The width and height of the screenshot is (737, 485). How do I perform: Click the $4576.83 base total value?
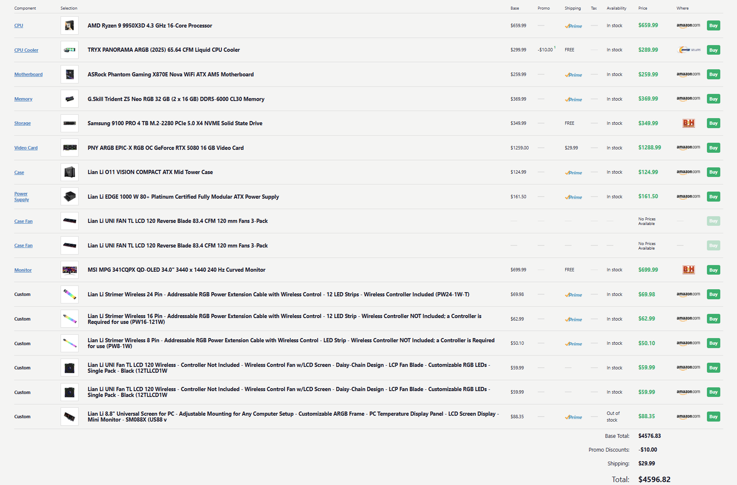650,436
